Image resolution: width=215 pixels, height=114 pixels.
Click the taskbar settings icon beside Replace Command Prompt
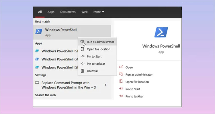tap(37, 83)
